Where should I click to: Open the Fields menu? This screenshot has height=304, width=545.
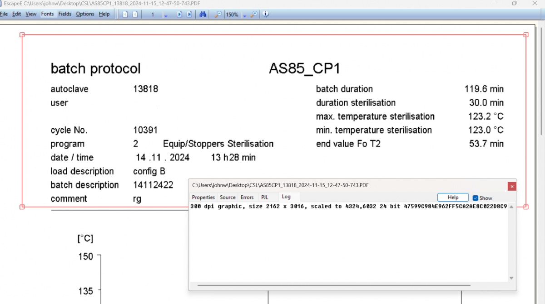pos(65,14)
